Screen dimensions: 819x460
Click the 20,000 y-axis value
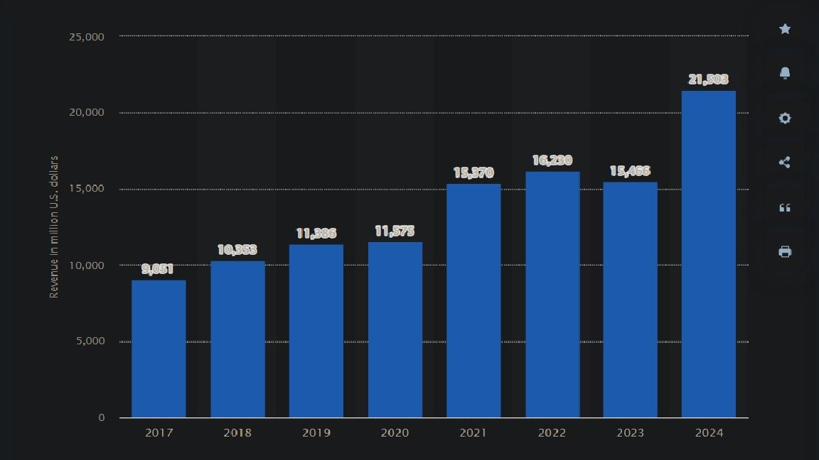[x=87, y=113]
